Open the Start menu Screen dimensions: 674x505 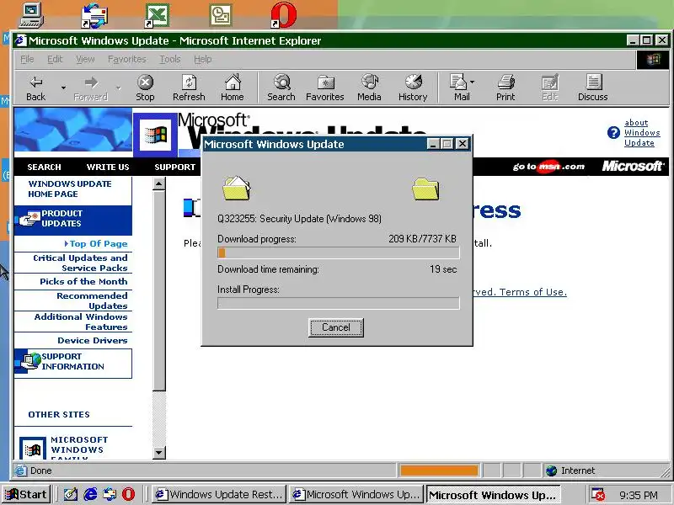[x=26, y=494]
